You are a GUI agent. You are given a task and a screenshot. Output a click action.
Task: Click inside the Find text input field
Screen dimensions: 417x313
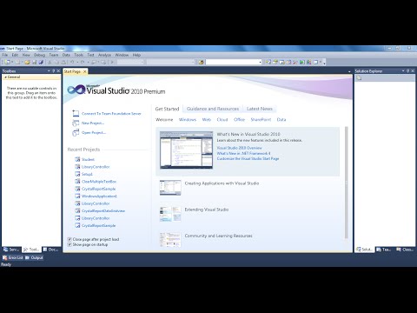point(232,62)
